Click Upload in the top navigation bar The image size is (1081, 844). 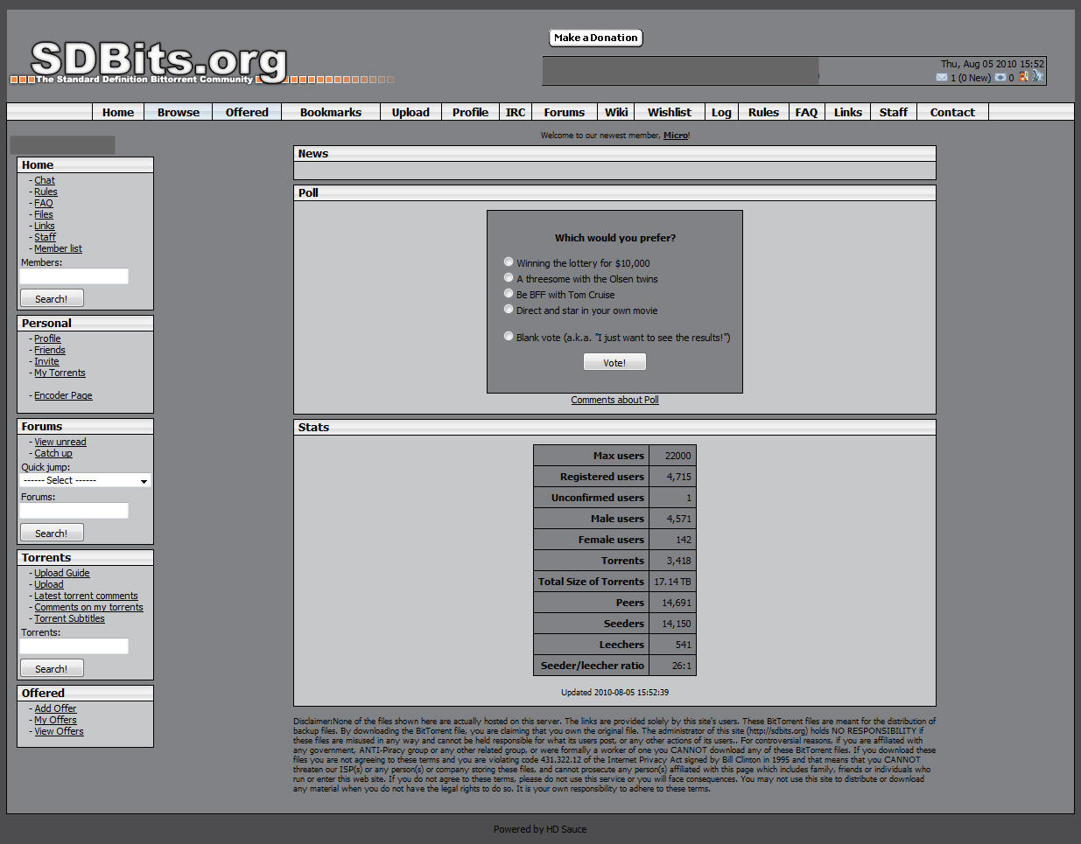[411, 112]
